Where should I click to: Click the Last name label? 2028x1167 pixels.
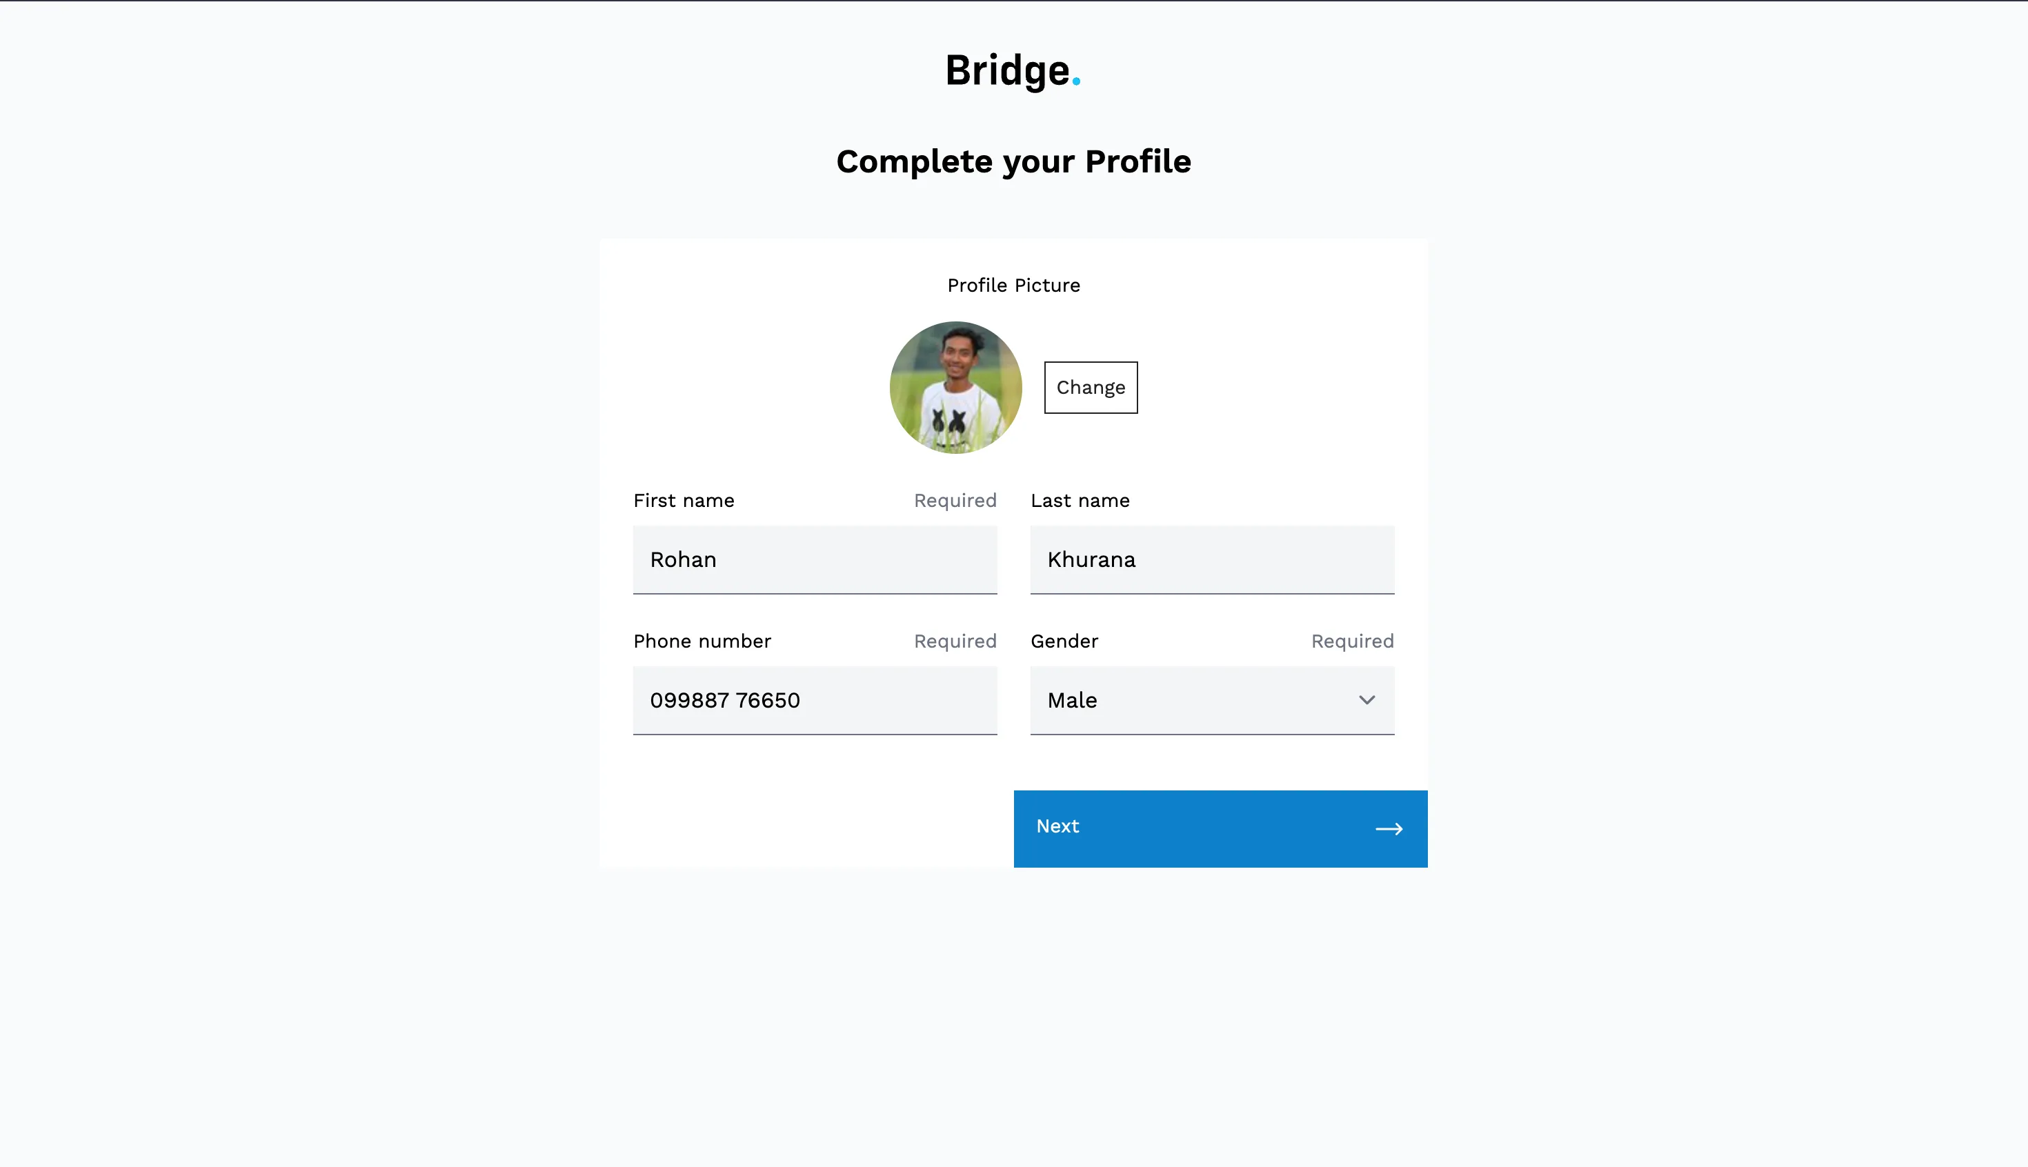point(1080,501)
